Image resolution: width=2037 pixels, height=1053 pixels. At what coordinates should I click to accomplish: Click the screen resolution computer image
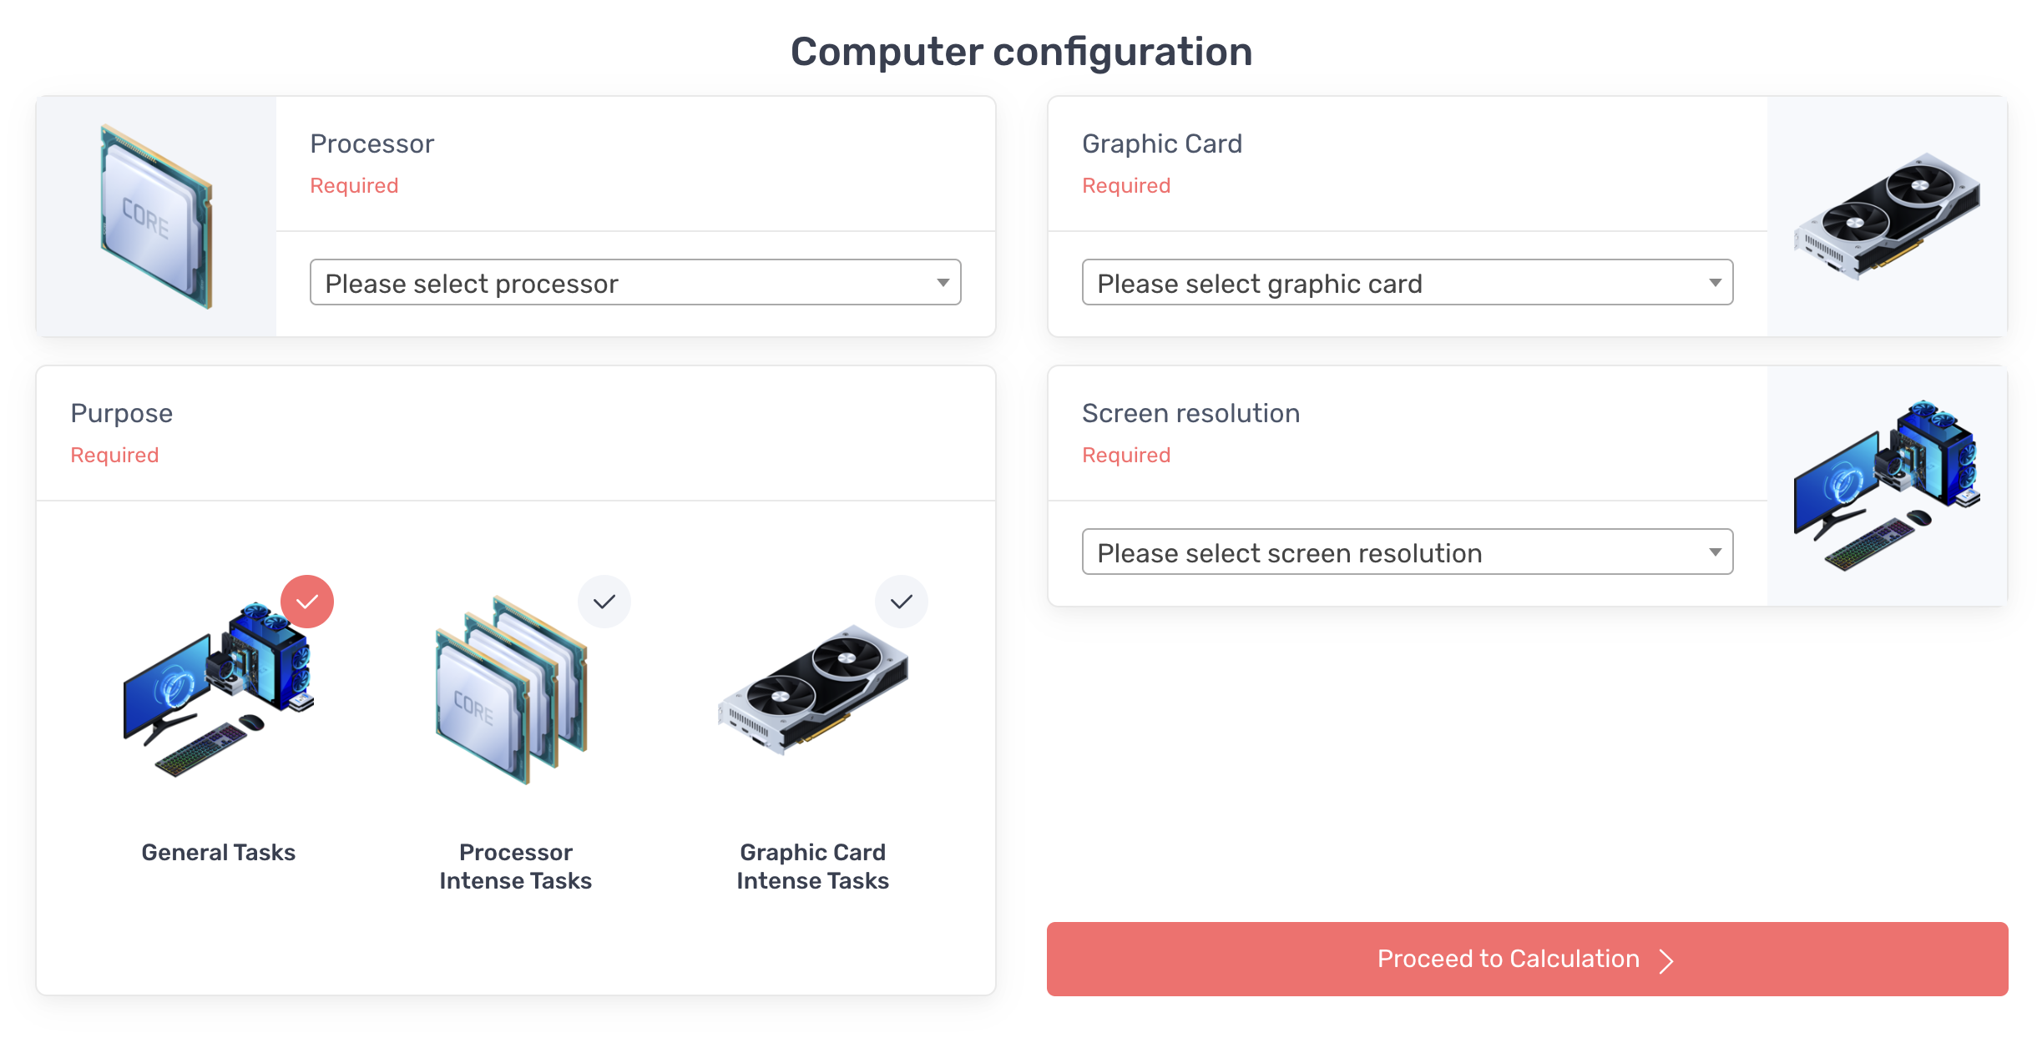[x=1887, y=485]
